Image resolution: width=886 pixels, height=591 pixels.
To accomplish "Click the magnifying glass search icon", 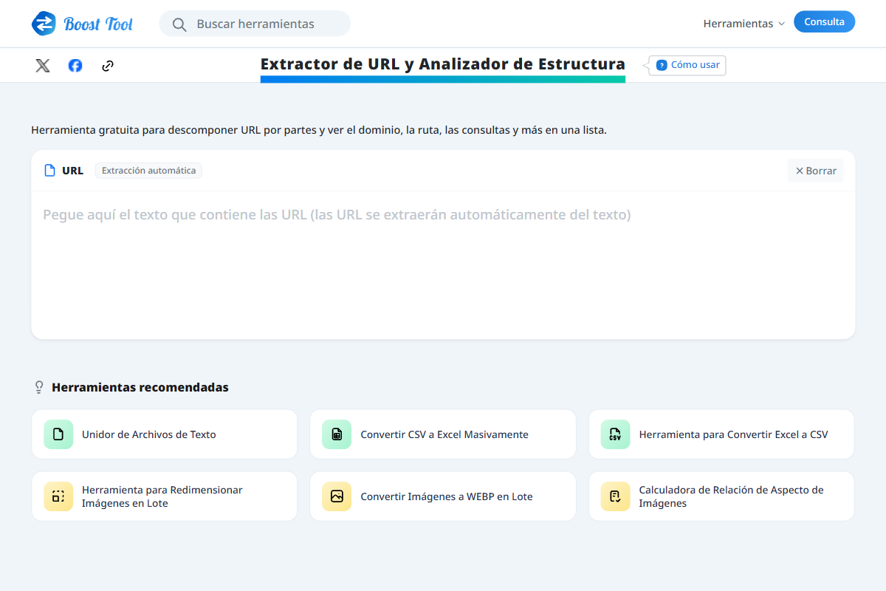I will tap(179, 24).
